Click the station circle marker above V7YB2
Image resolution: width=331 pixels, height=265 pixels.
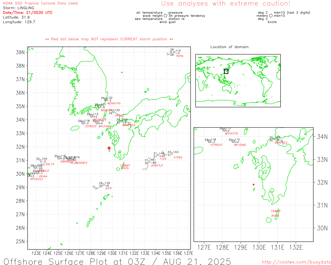point(172,153)
